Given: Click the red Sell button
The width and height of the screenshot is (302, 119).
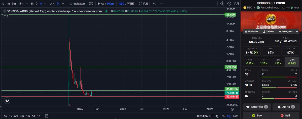Looking at the screenshot, I should coord(285,115).
